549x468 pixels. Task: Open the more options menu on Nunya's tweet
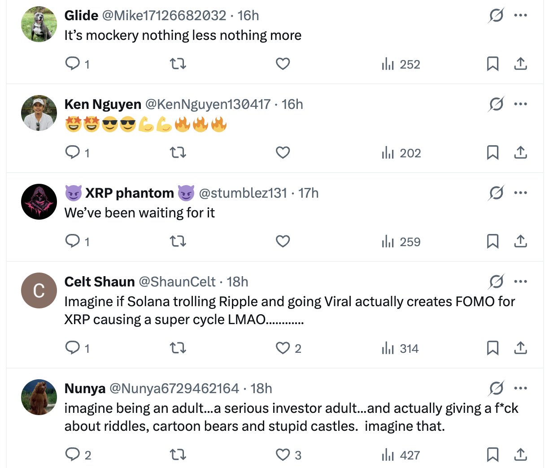520,388
